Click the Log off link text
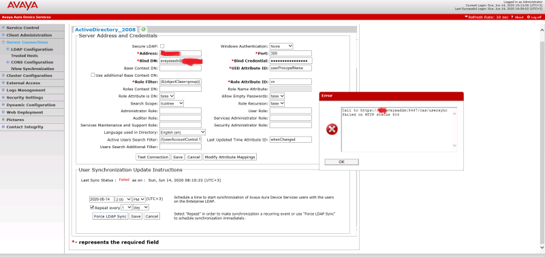545x257 pixels. 536,17
